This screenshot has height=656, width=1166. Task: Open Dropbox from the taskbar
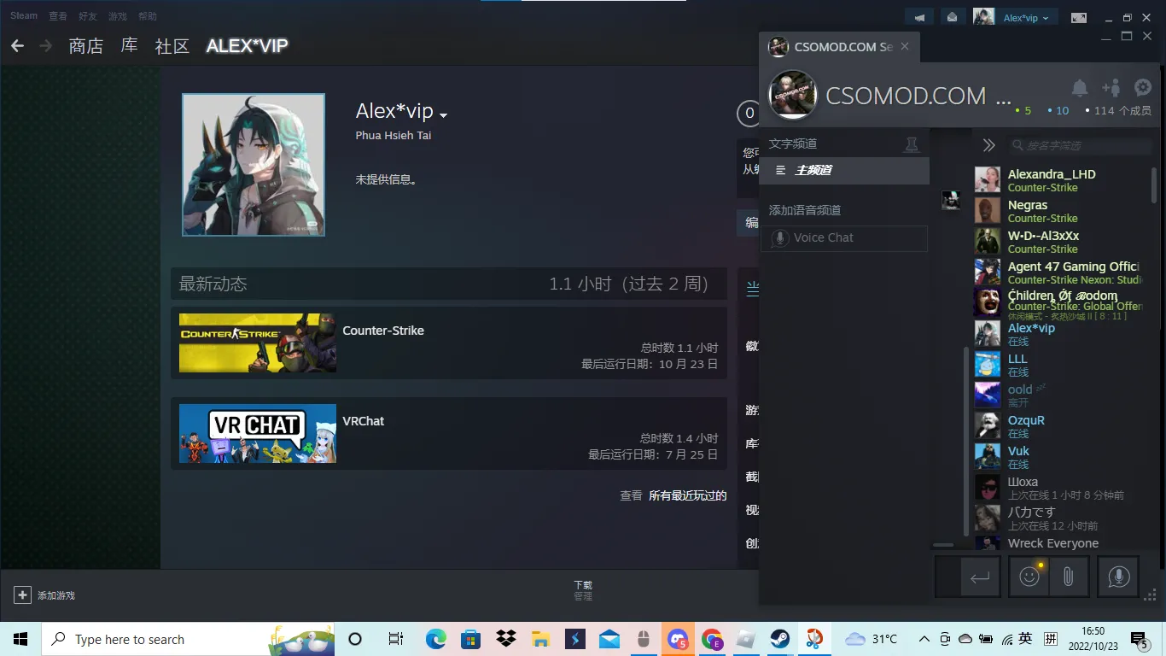(505, 639)
